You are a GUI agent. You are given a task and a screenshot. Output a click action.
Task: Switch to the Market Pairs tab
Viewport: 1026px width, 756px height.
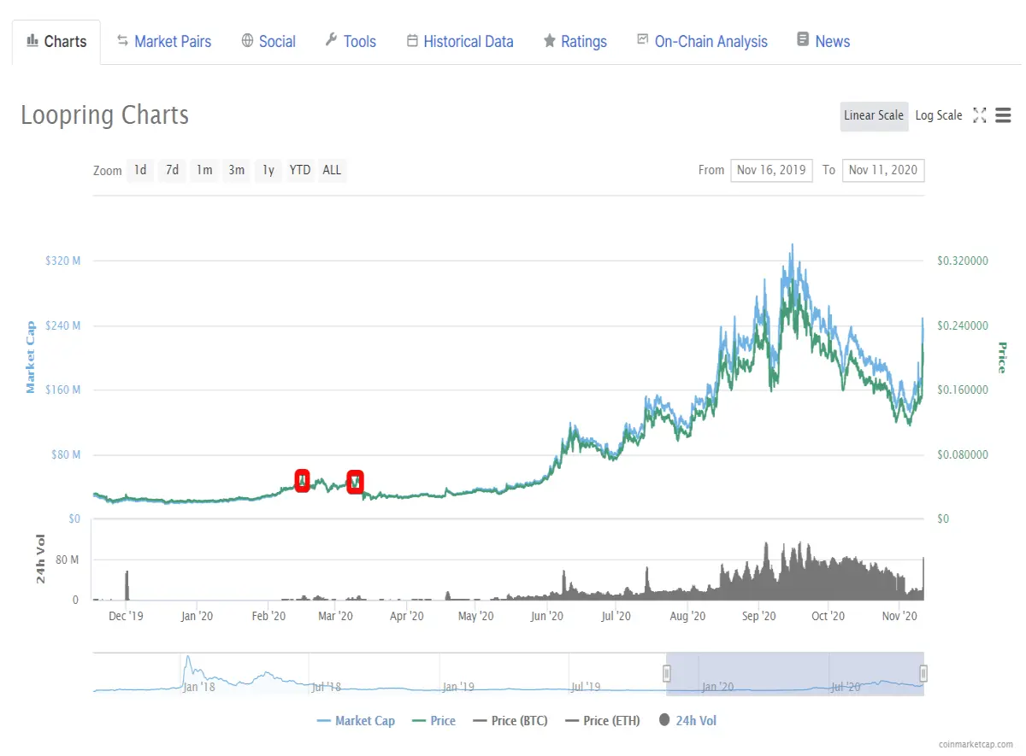(x=164, y=42)
